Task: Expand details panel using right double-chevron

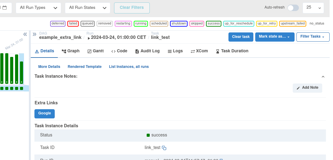Action: pyautogui.click(x=34, y=34)
